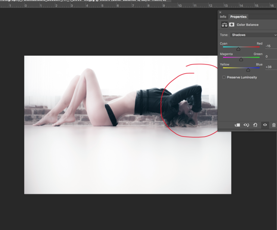Viewport: 277px width, 230px height.
Task: View previous state icon in Properties
Action: click(x=246, y=125)
